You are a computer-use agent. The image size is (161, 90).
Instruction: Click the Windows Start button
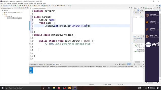coord(3,88)
